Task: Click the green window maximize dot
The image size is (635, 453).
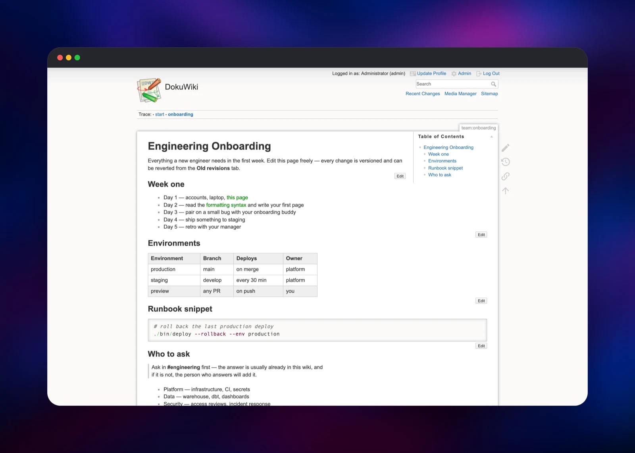Action: coord(77,58)
